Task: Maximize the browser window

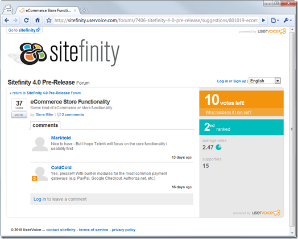Action: [276, 3]
